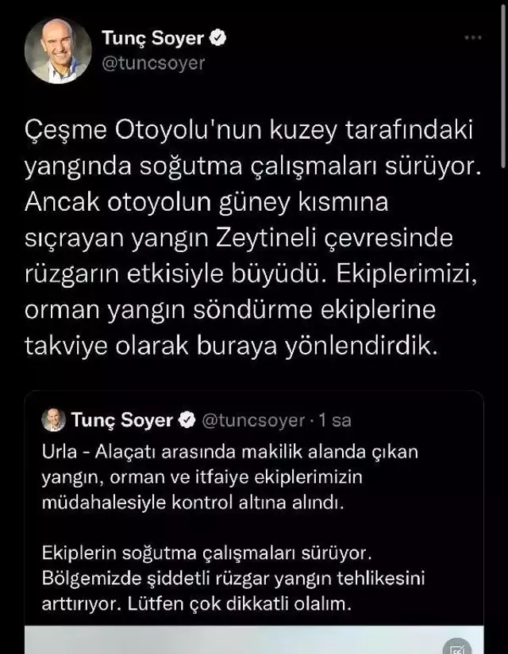Tap the Twitter avatar beside the tweet author name
Viewport: 508px width, 654px height.
60,48
